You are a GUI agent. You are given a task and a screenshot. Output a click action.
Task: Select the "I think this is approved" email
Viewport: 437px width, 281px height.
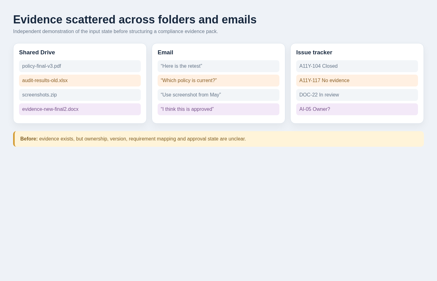click(x=219, y=109)
